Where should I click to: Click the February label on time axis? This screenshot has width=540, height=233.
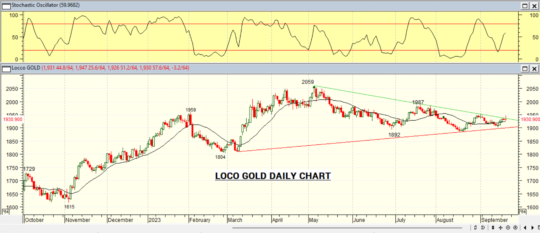coord(200,220)
